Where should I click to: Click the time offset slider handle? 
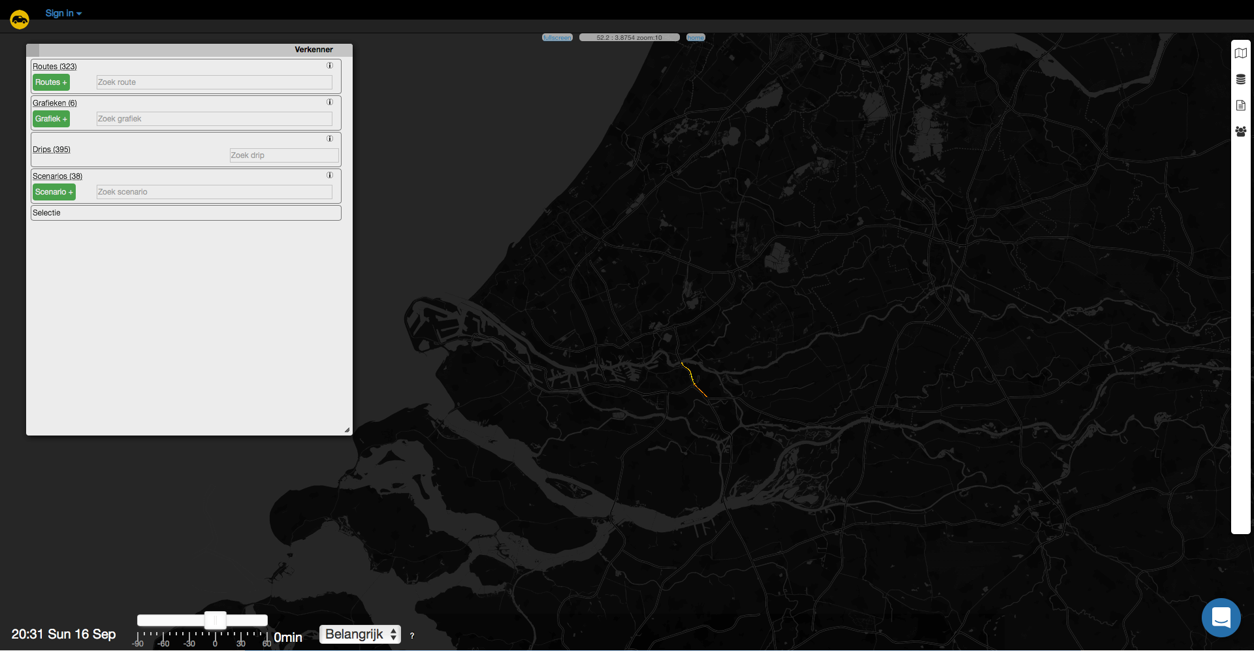[215, 620]
